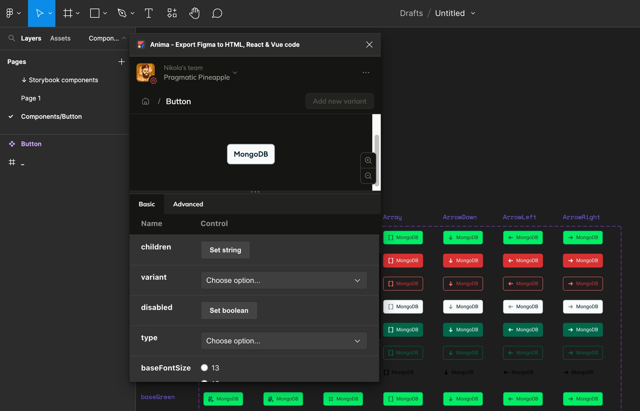Expand the Pragmatic Pineapple project chevron

click(235, 72)
